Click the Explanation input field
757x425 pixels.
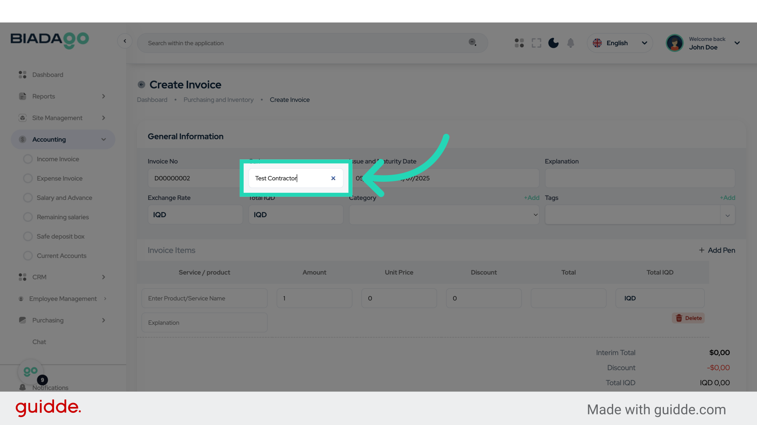point(639,178)
